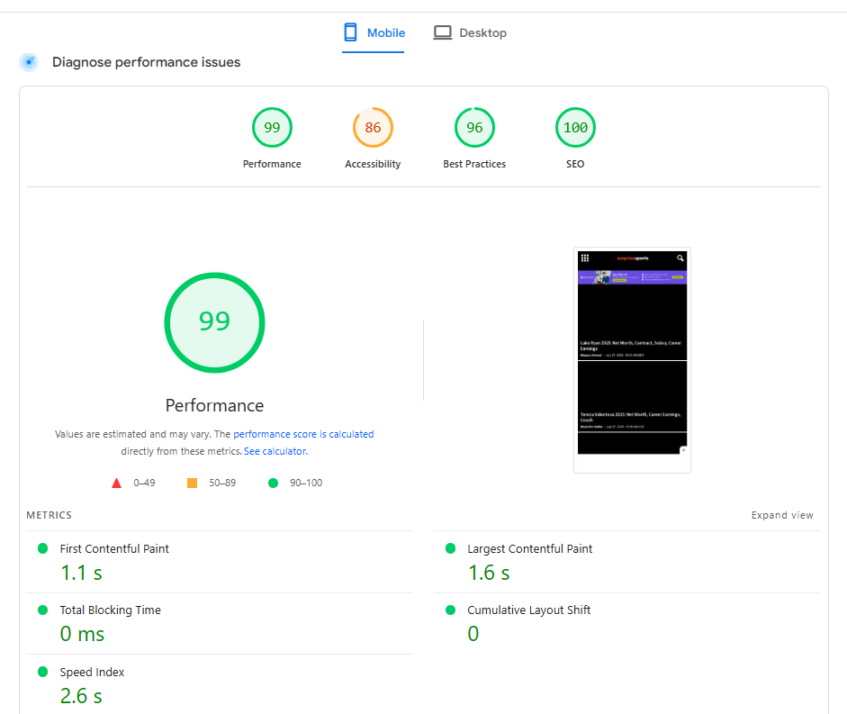
Task: Click the red triangle legend icon for 0–49
Action: (x=116, y=483)
